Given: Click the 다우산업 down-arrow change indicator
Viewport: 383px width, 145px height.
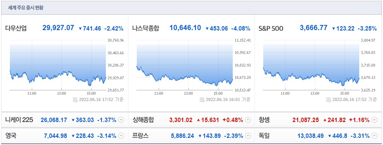Looking at the screenshot, I should tap(80, 29).
